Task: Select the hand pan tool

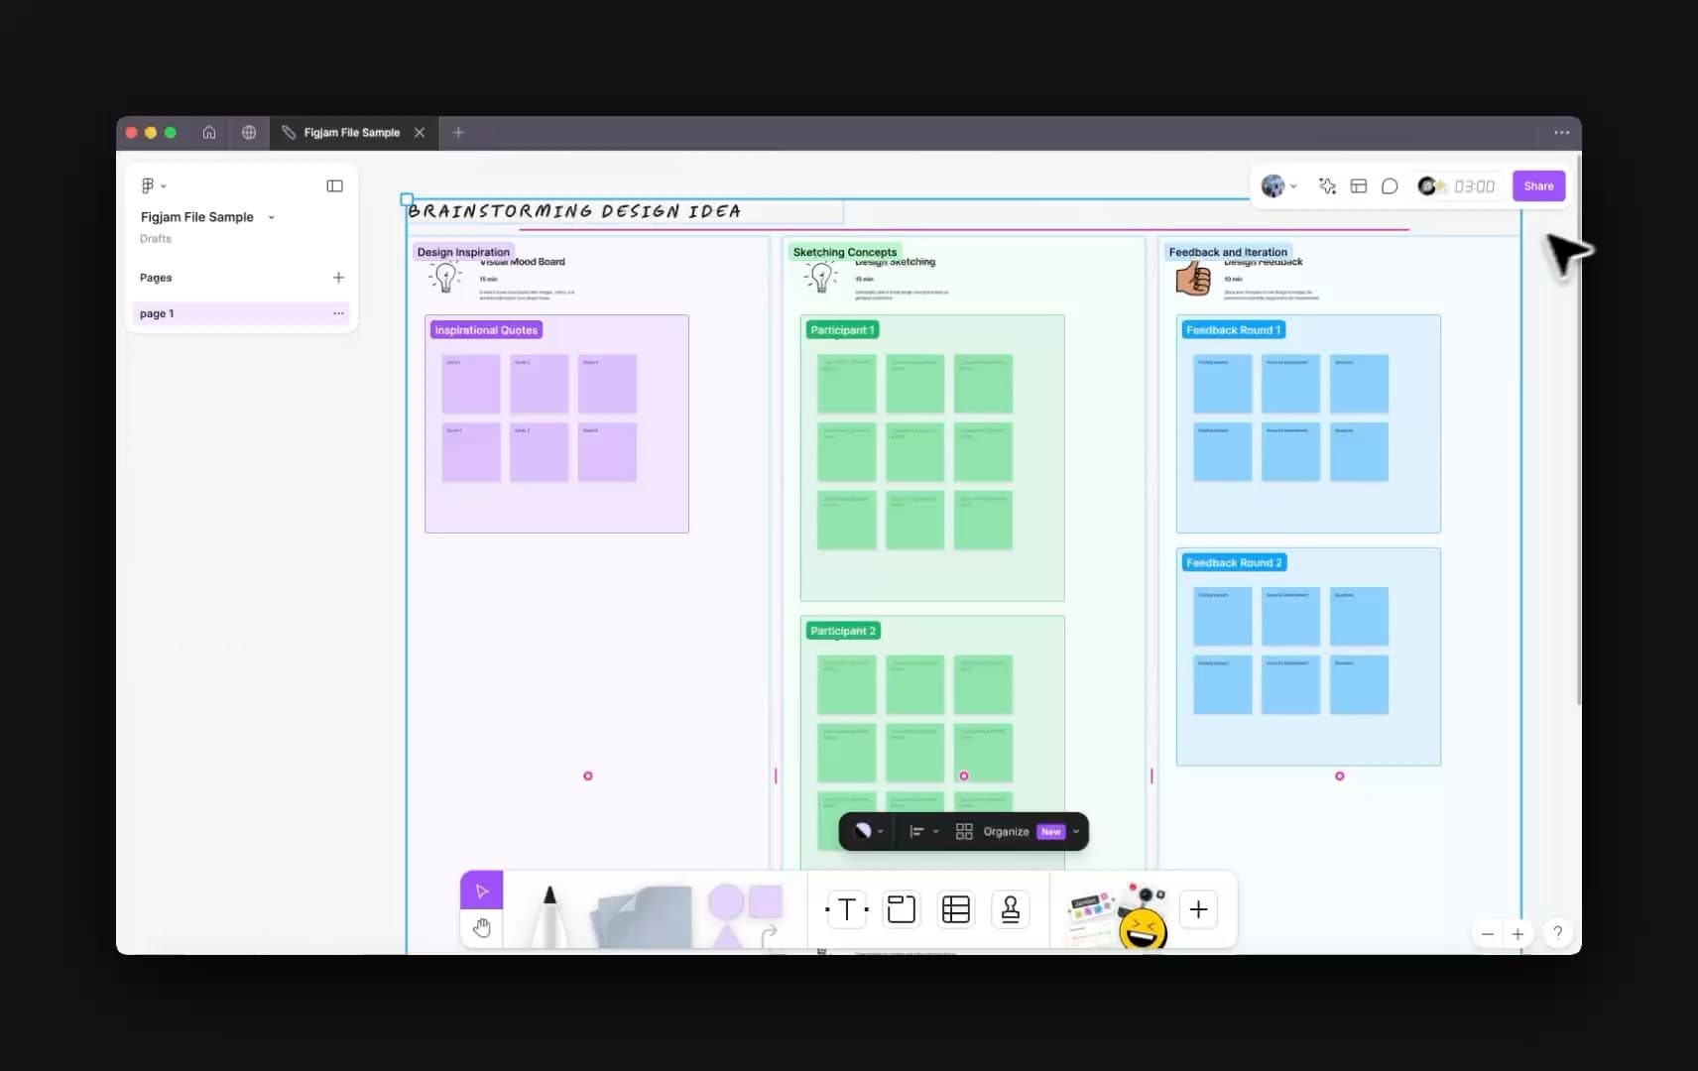Action: point(482,928)
